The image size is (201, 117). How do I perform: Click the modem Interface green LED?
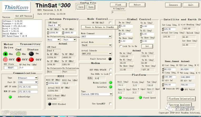click(x=111, y=87)
